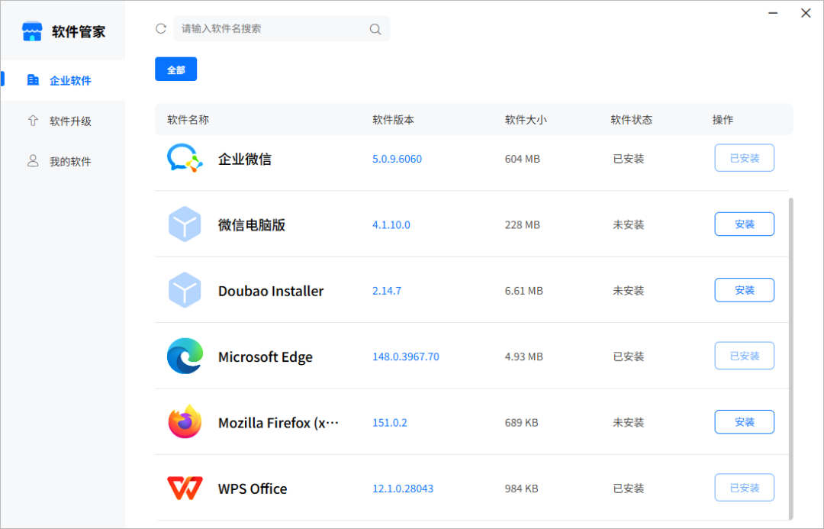Click the 企业微信 app icon
This screenshot has height=529, width=824.
point(185,158)
